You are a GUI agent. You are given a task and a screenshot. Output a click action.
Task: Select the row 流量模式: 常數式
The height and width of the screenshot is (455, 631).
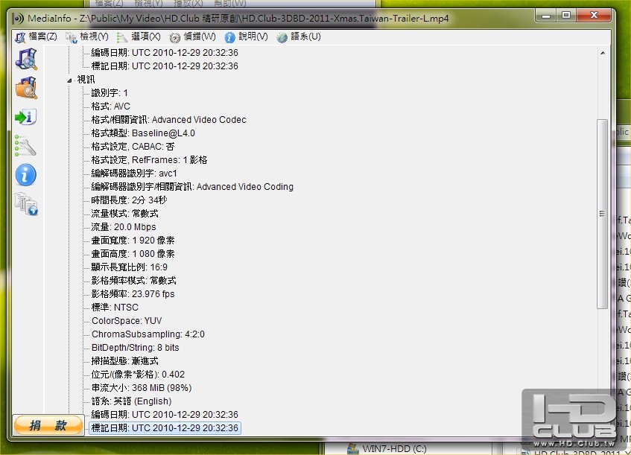pos(124,214)
